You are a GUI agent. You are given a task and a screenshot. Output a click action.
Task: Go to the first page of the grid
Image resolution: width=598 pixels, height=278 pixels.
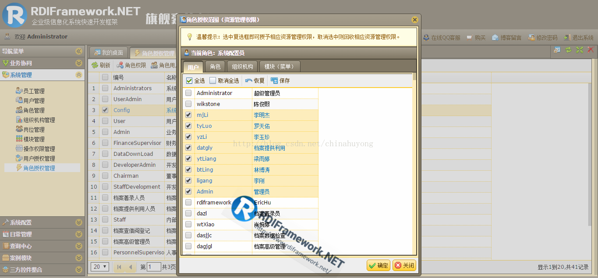click(x=119, y=267)
